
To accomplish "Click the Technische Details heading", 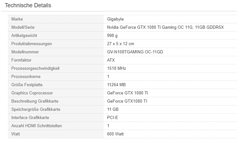I will pyautogui.click(x=28, y=5).
